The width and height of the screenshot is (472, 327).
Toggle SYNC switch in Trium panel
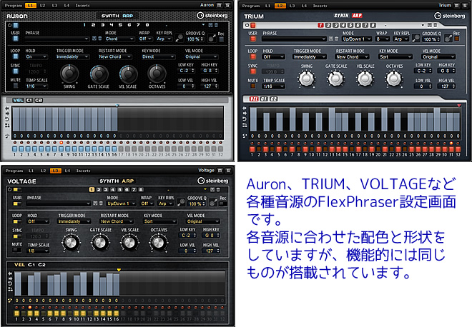(253, 71)
